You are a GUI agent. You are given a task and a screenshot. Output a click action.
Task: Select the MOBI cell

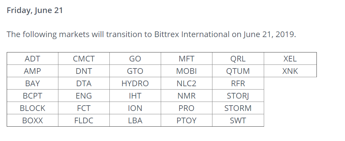click(x=187, y=71)
